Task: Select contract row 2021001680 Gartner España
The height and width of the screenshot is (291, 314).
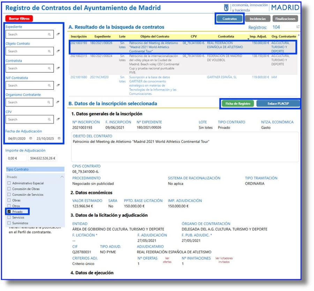Action: click(x=183, y=85)
